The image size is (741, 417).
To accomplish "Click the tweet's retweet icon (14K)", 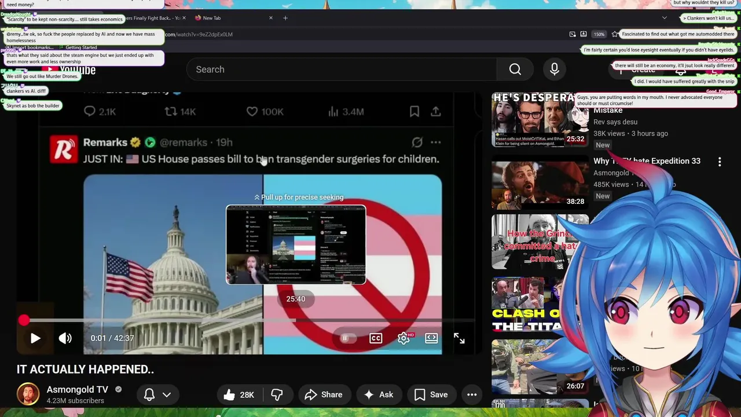I will (170, 111).
